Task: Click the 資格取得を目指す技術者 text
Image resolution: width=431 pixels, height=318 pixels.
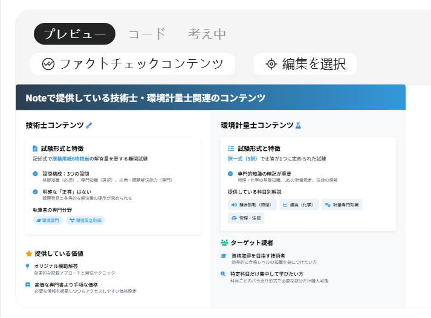Action: [258, 256]
